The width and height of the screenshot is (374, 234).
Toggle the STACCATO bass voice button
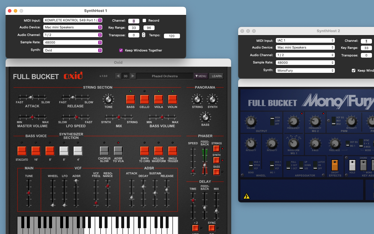click(22, 151)
